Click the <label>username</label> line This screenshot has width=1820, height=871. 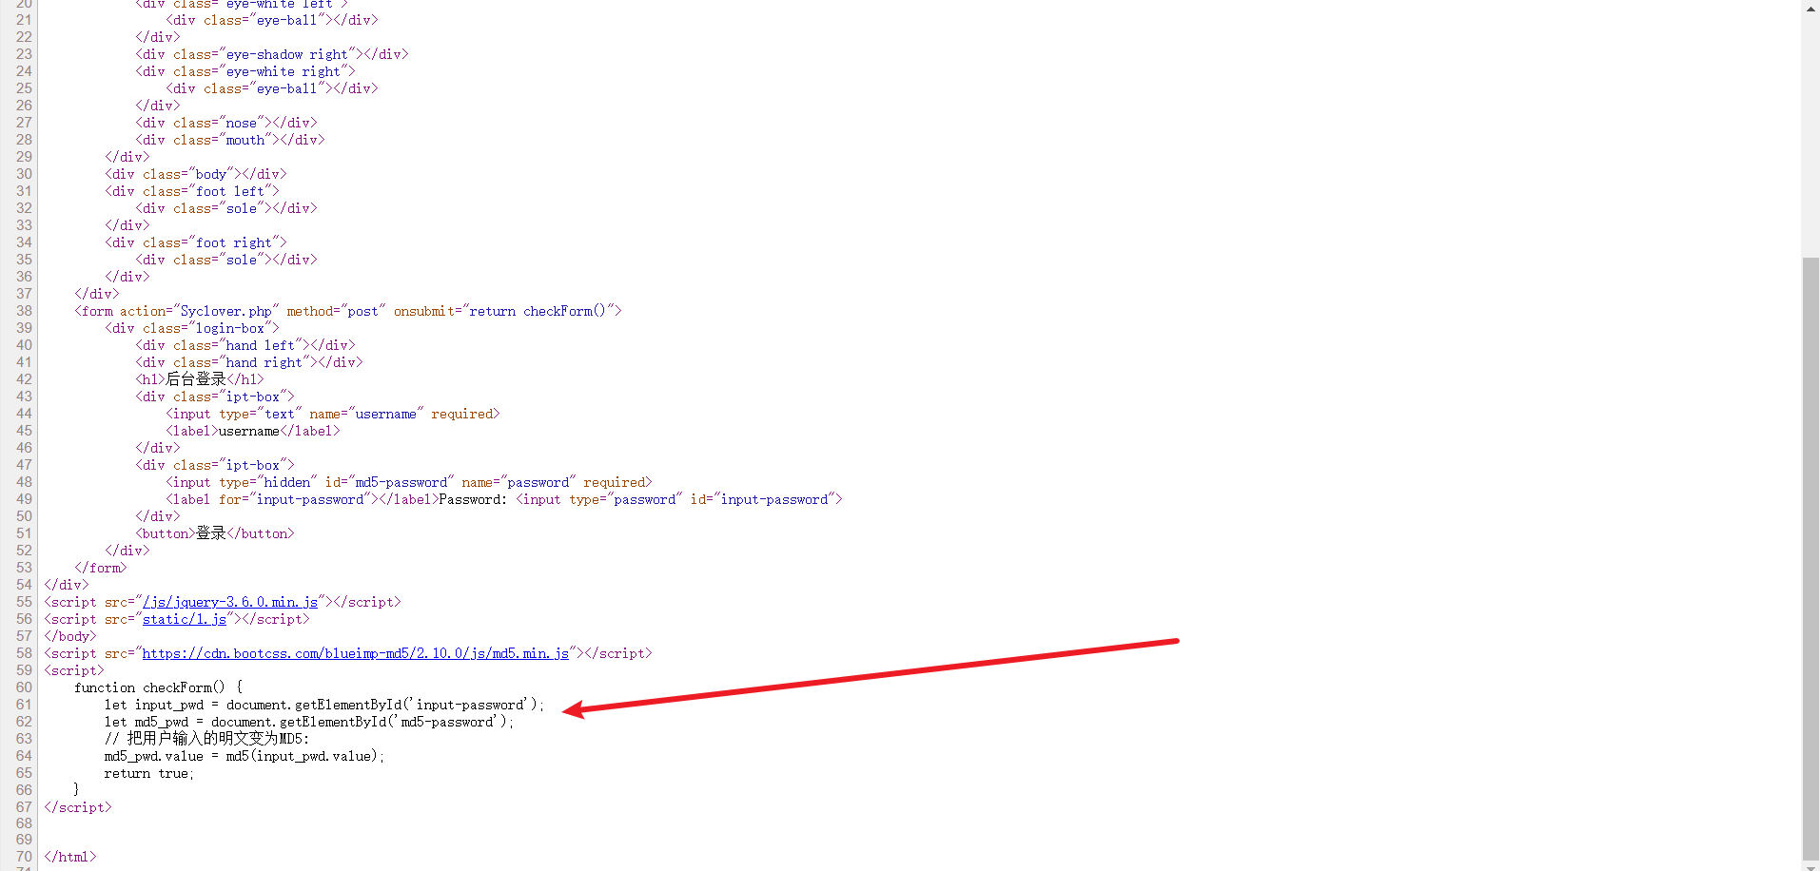click(253, 431)
